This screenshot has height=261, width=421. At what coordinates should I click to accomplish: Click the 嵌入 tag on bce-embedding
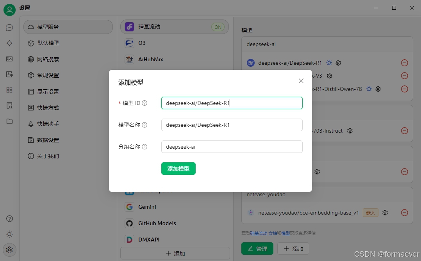371,213
